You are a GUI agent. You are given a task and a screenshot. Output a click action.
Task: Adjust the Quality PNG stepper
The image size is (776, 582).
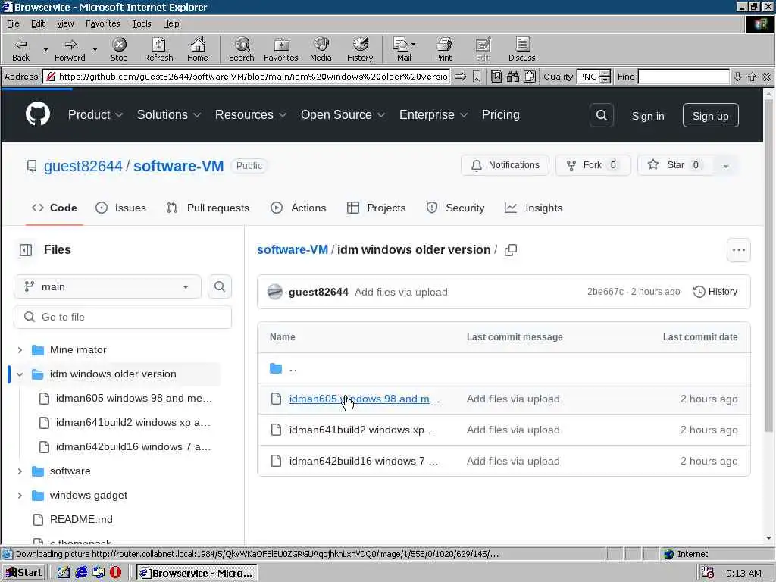tap(605, 77)
